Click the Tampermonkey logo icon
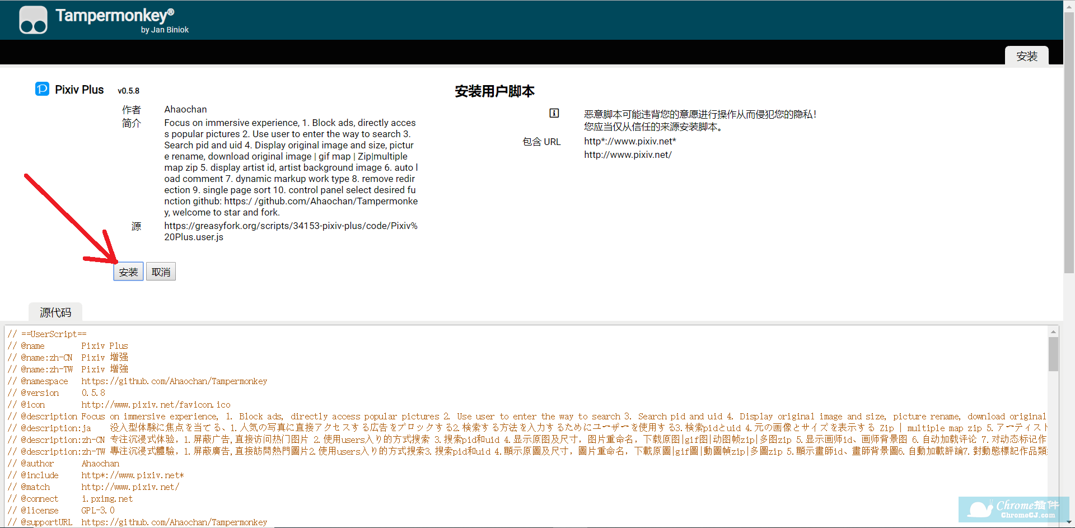The image size is (1075, 528). (33, 20)
